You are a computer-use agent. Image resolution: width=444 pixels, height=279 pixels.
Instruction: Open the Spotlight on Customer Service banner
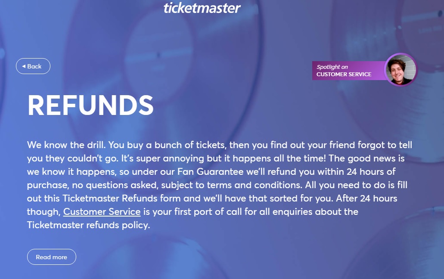pos(348,71)
